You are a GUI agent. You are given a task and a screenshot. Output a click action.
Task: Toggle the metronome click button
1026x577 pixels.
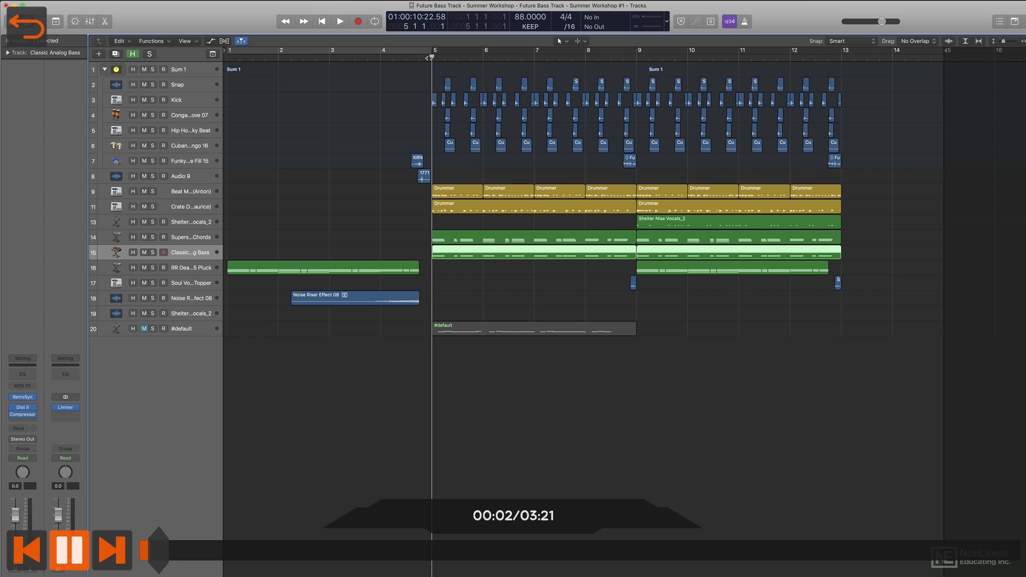pyautogui.click(x=744, y=21)
